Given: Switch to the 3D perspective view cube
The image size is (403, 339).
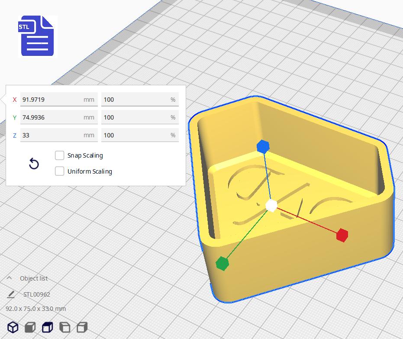Looking at the screenshot, I should [13, 327].
